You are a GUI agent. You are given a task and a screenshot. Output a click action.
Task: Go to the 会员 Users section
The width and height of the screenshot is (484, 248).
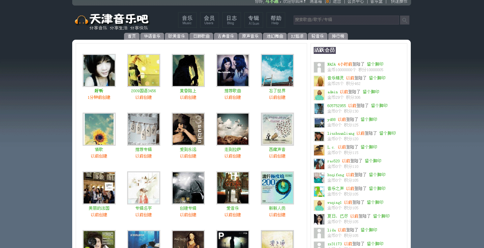pos(209,20)
